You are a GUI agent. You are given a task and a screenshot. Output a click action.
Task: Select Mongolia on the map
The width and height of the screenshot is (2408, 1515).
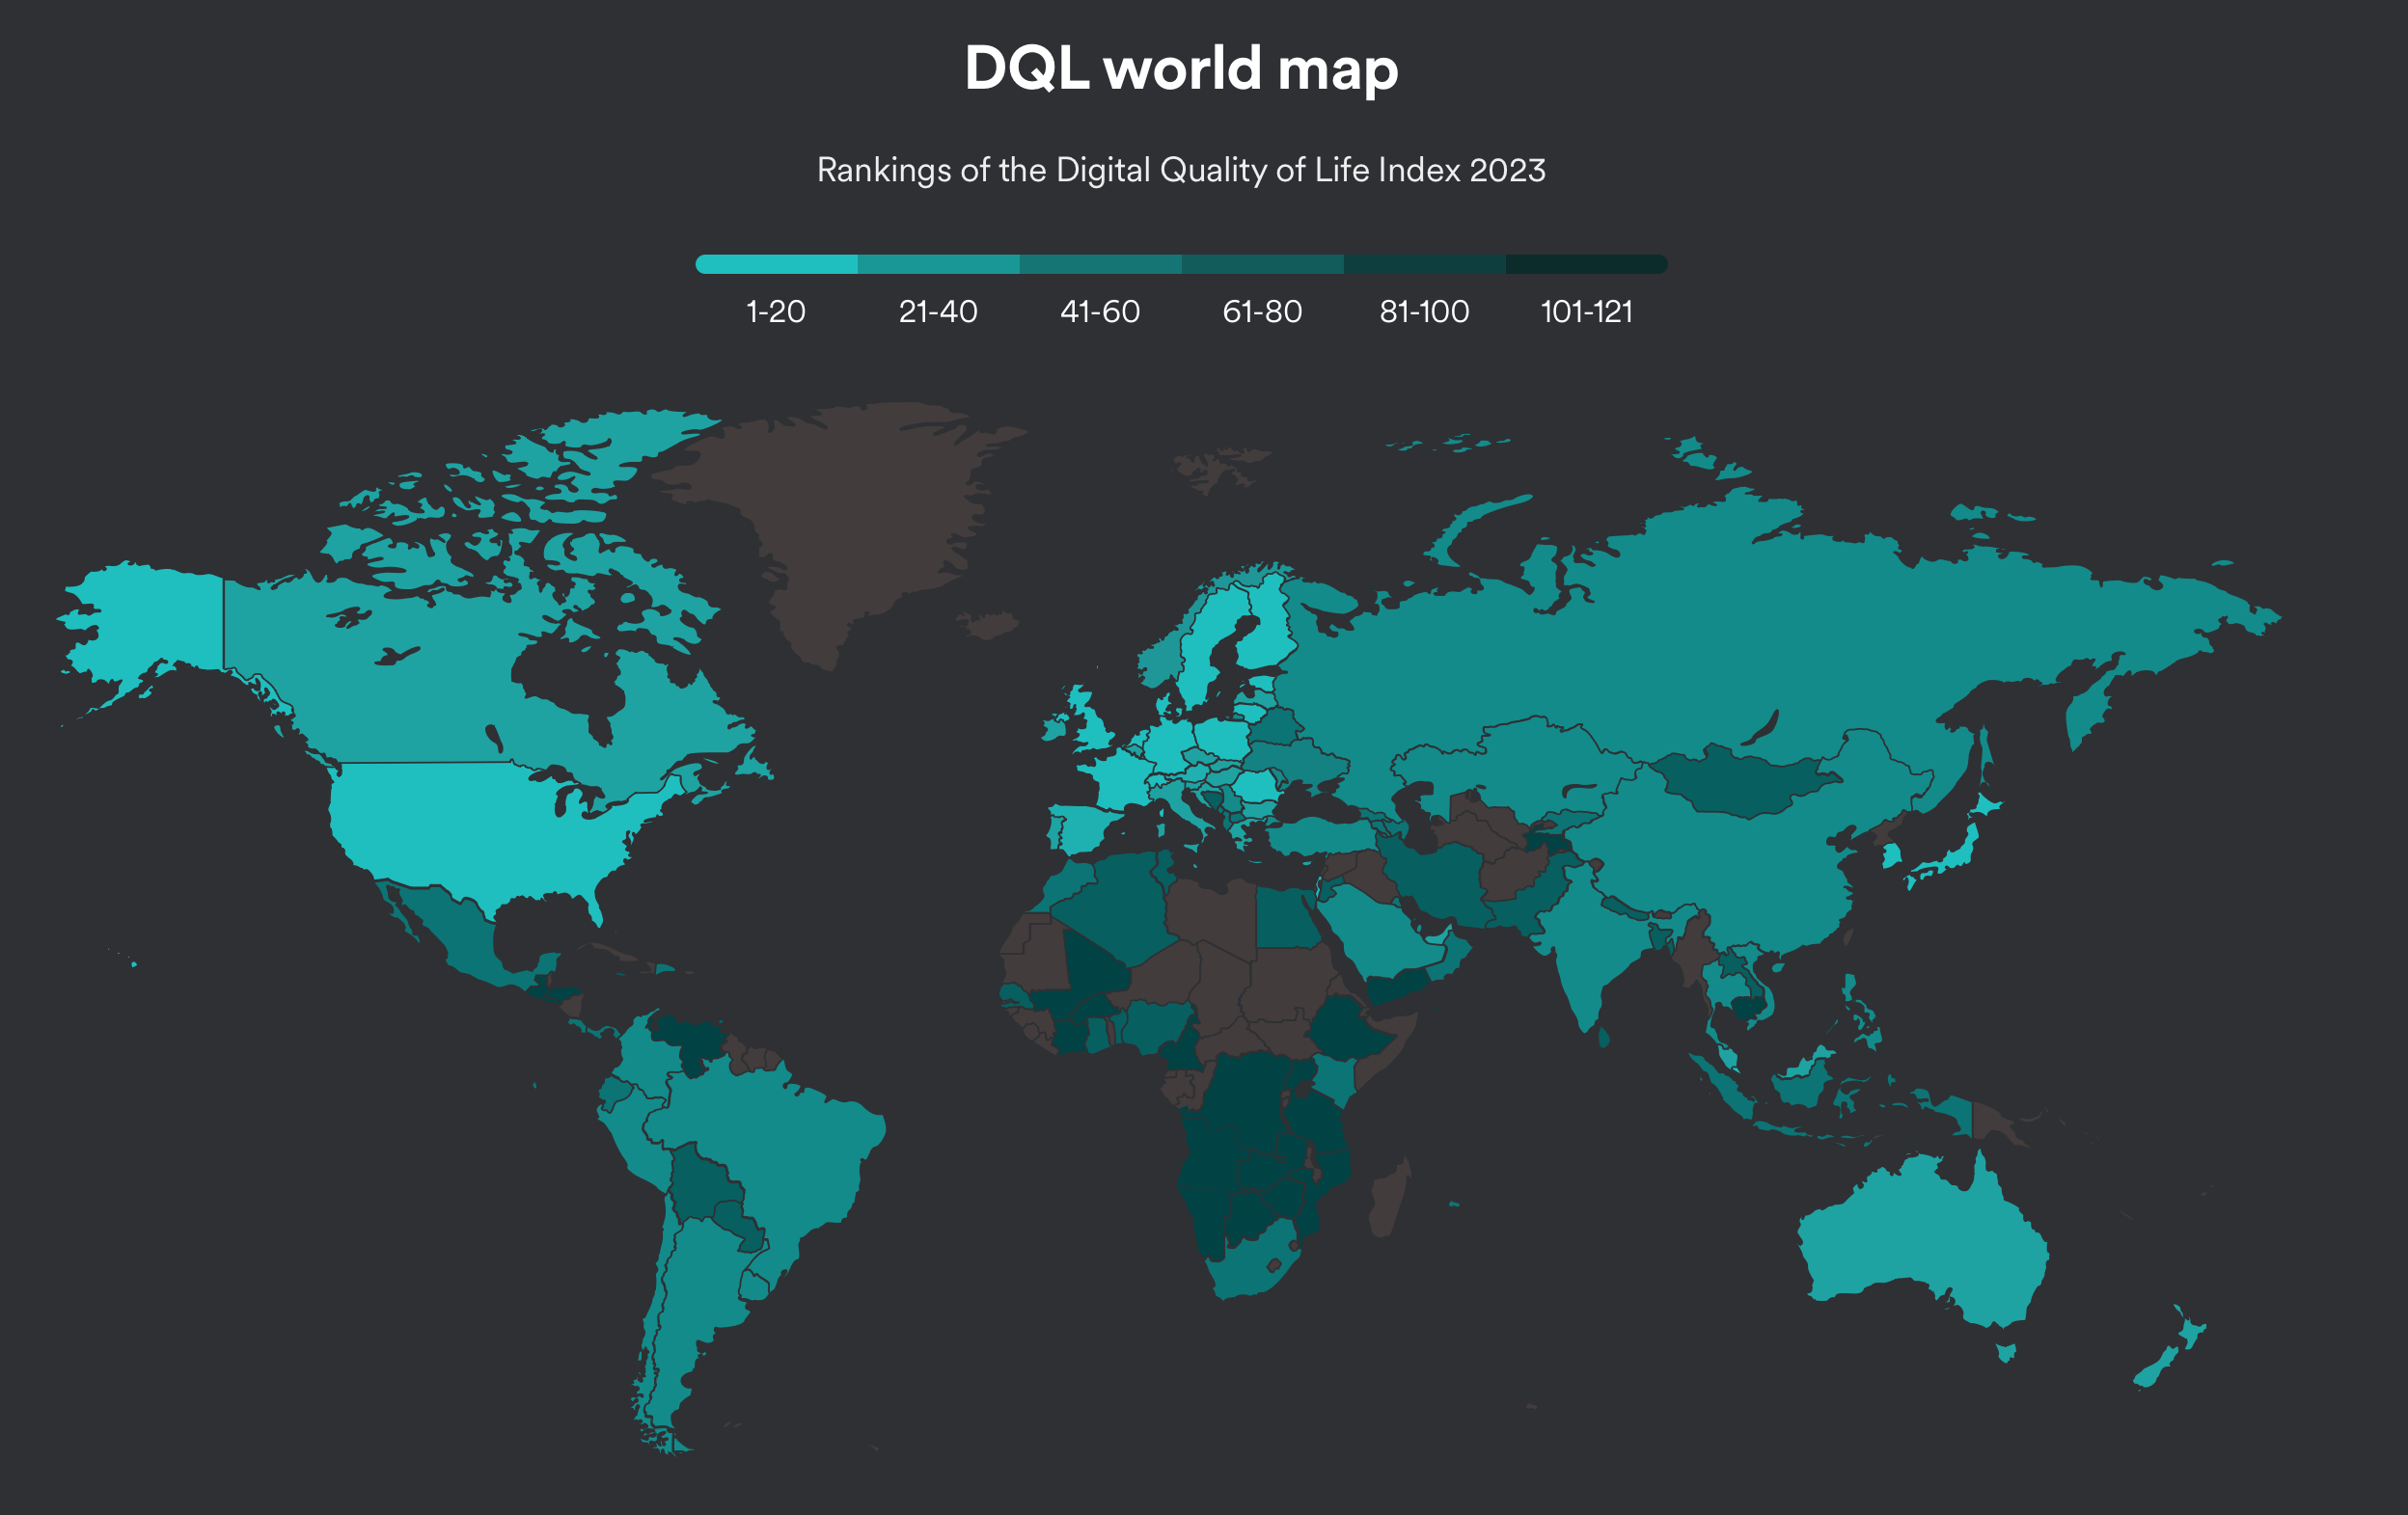(1745, 784)
